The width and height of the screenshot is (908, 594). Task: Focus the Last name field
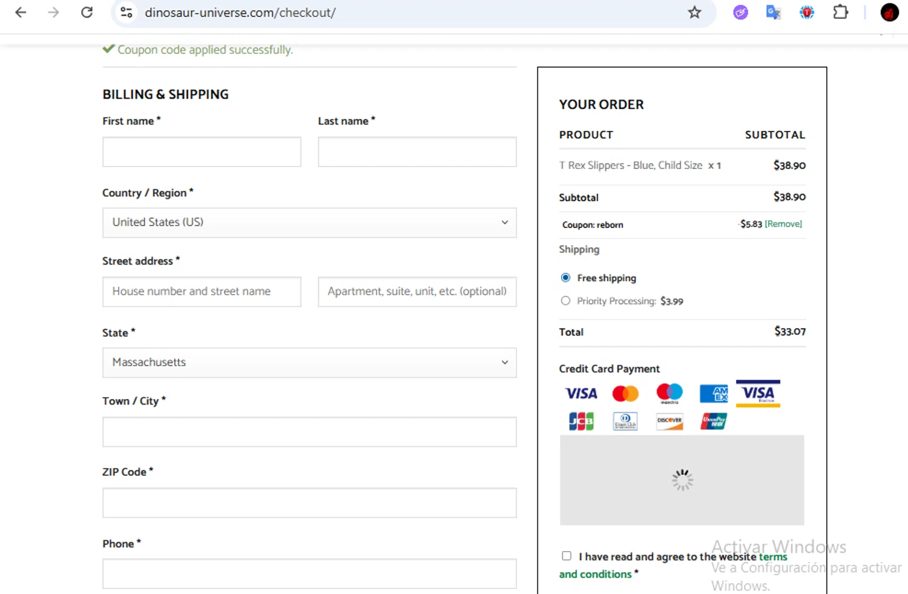(x=417, y=151)
